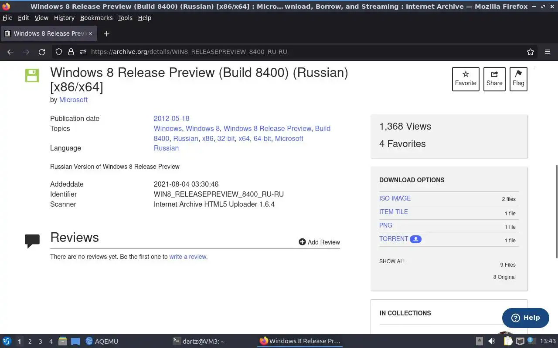Open the Share button
Screen dimensions: 558x348
coord(494,79)
